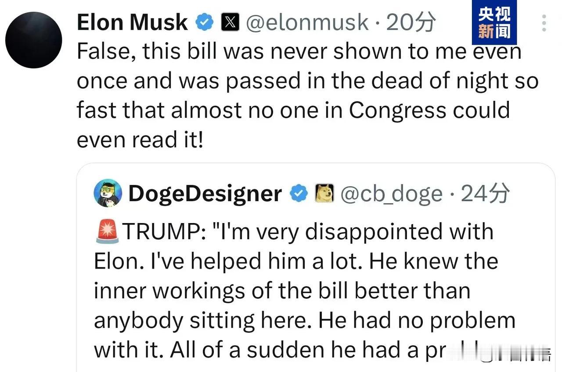Open the Elon Musk display name link
Image resolution: width=562 pixels, height=372 pixels.
point(132,22)
